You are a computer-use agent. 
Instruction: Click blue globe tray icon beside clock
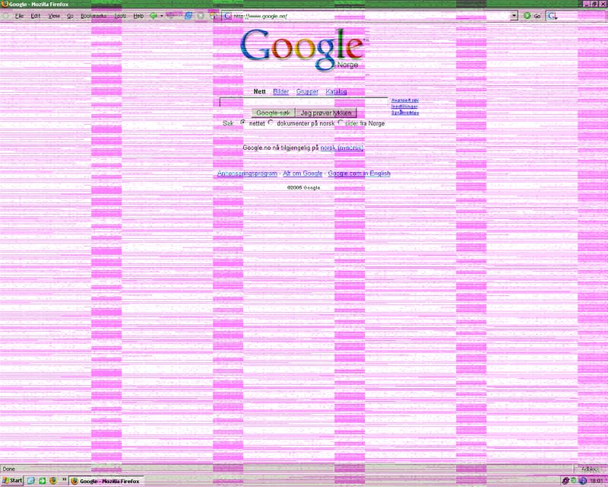coord(583,481)
